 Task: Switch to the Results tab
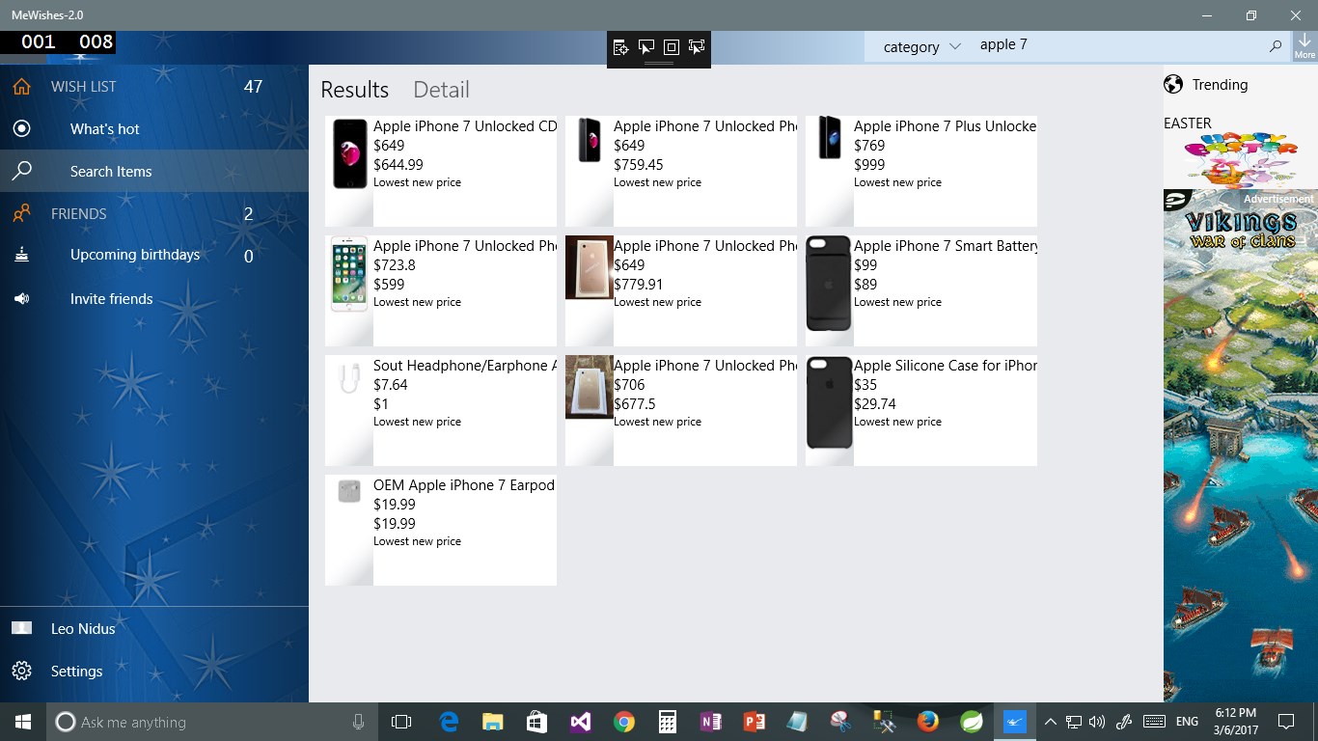click(x=355, y=90)
